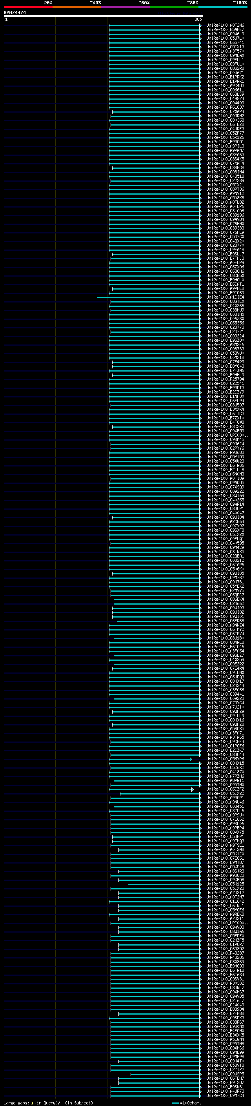Open hit UniRef100_Q5U7L0
This screenshot has width=251, height=1106.
click(x=225, y=38)
